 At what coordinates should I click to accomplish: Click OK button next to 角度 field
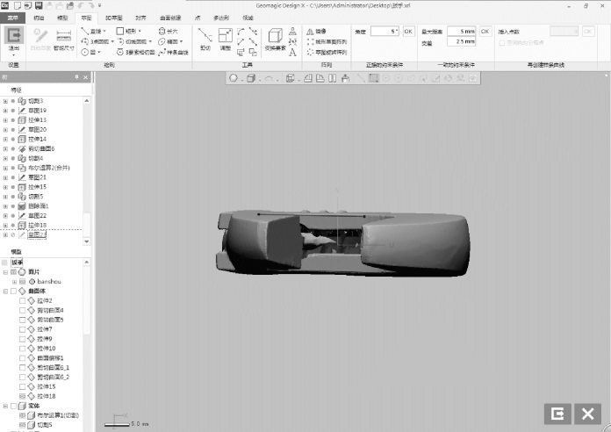coord(408,31)
